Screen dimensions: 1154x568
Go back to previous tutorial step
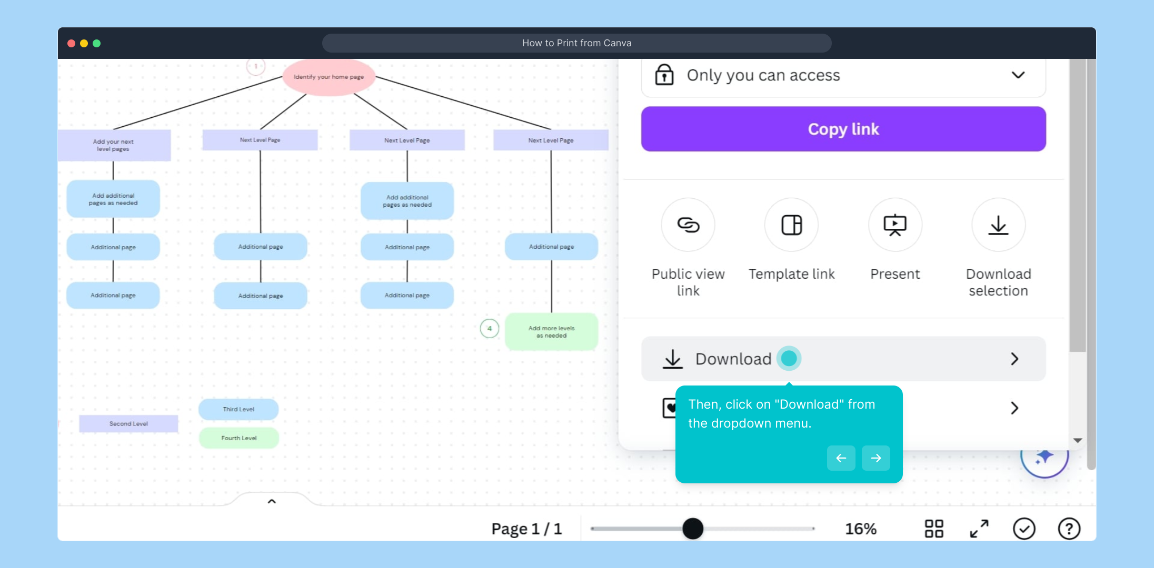click(841, 458)
